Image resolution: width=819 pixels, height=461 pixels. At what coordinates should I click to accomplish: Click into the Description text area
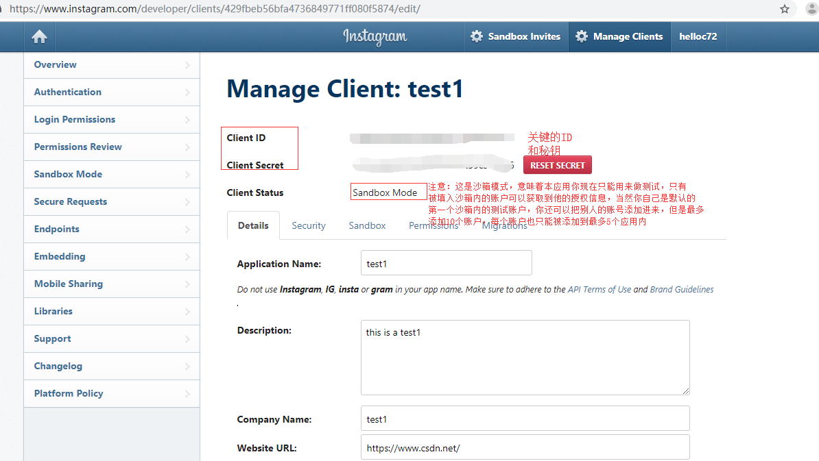point(525,357)
